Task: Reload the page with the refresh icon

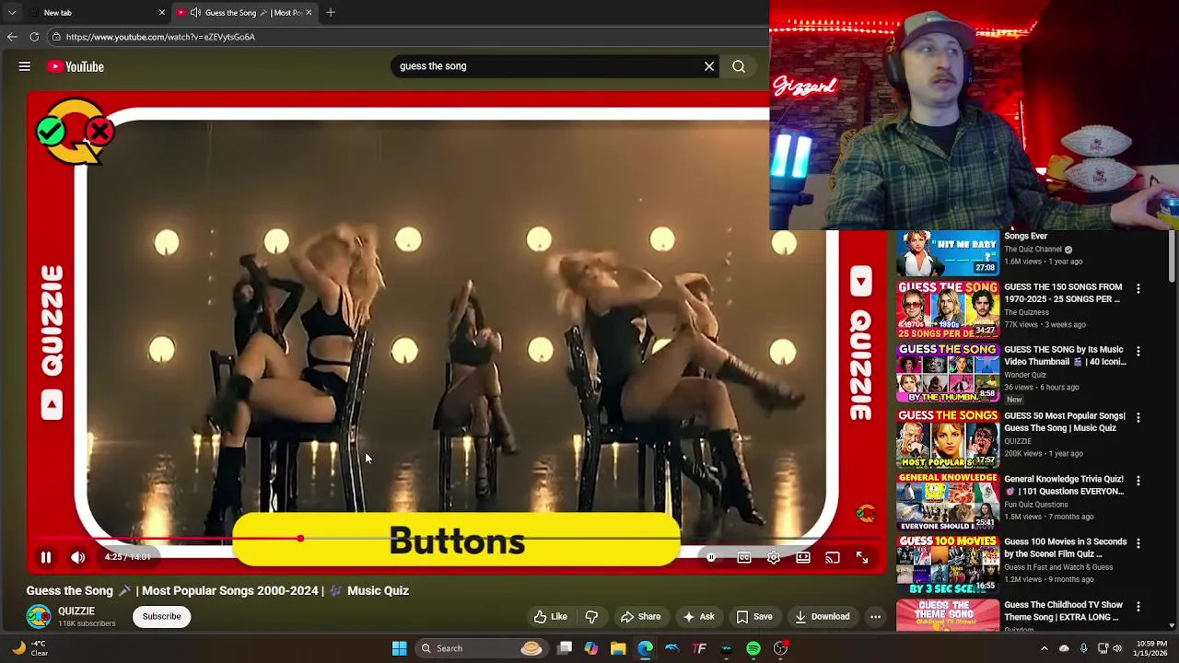Action: point(34,37)
